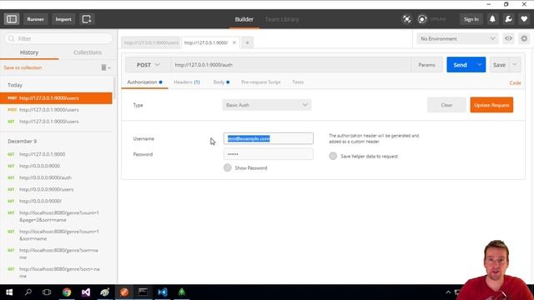This screenshot has height=300, width=534.
Task: Click the Username input field
Action: [269, 138]
